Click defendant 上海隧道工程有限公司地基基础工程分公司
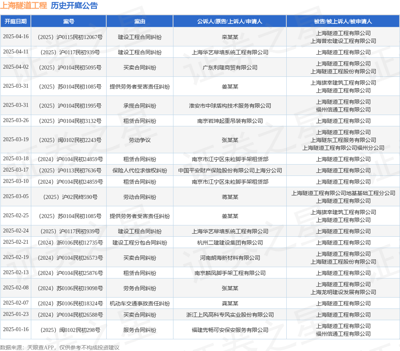 [x=343, y=193]
